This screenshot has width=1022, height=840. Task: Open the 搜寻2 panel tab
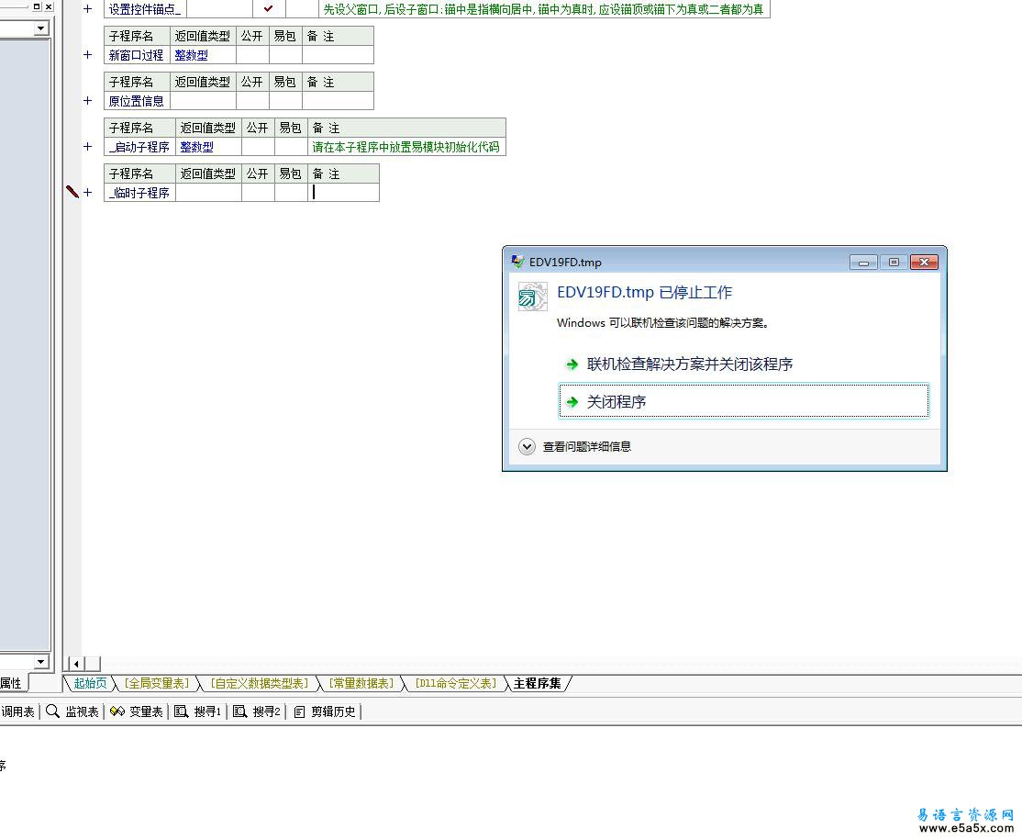[256, 711]
